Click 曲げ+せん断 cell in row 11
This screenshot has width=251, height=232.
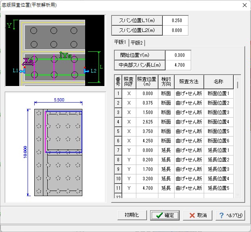(189, 188)
